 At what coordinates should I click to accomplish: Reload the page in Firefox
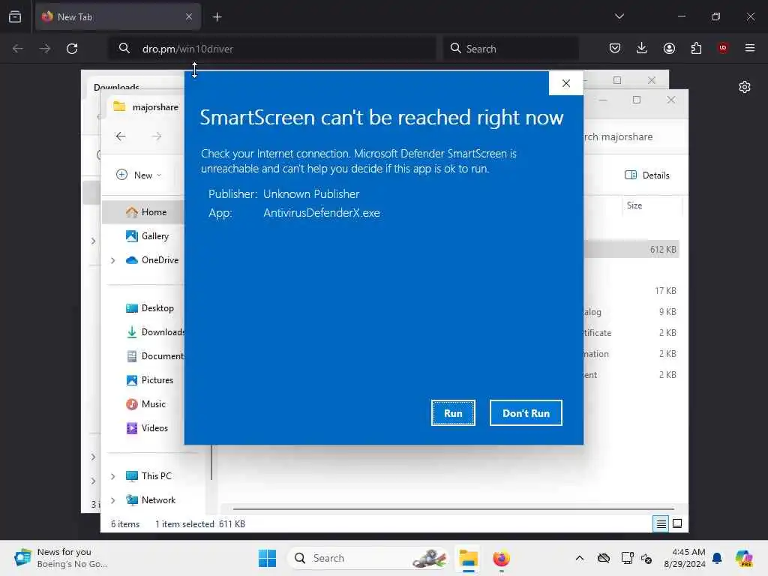pos(72,49)
